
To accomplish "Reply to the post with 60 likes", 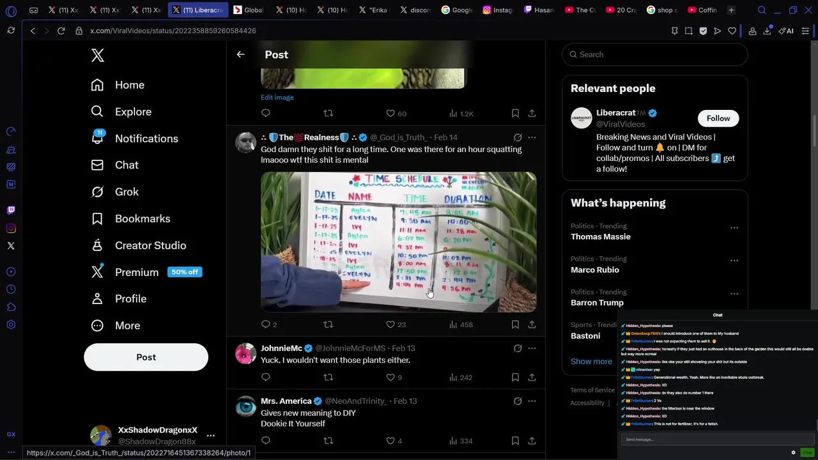I will tap(266, 113).
